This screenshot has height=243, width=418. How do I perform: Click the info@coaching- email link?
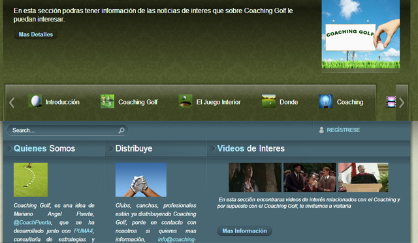click(x=177, y=240)
